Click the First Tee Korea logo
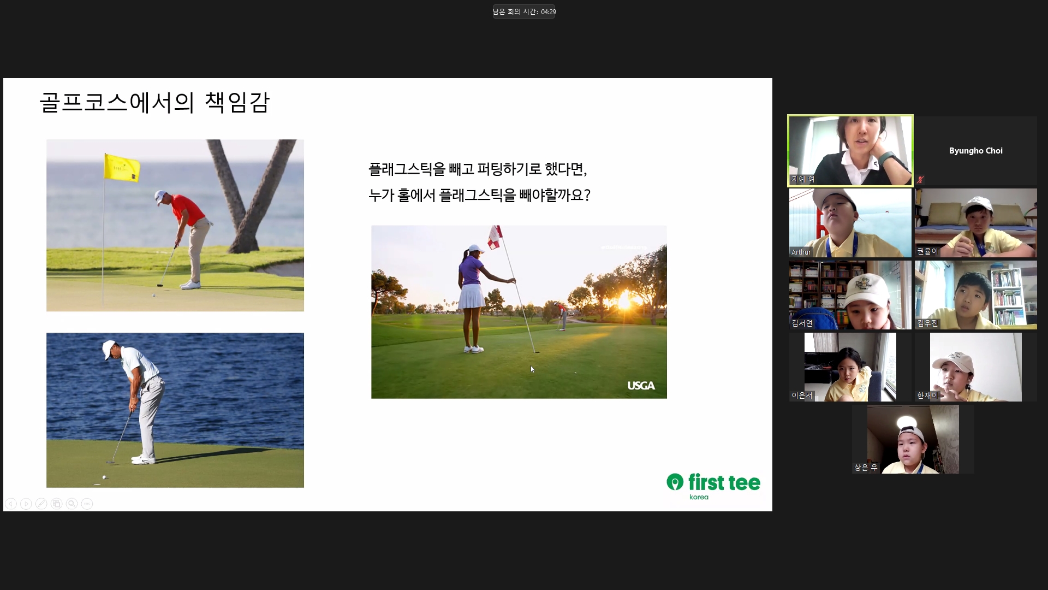The image size is (1048, 590). (x=713, y=485)
